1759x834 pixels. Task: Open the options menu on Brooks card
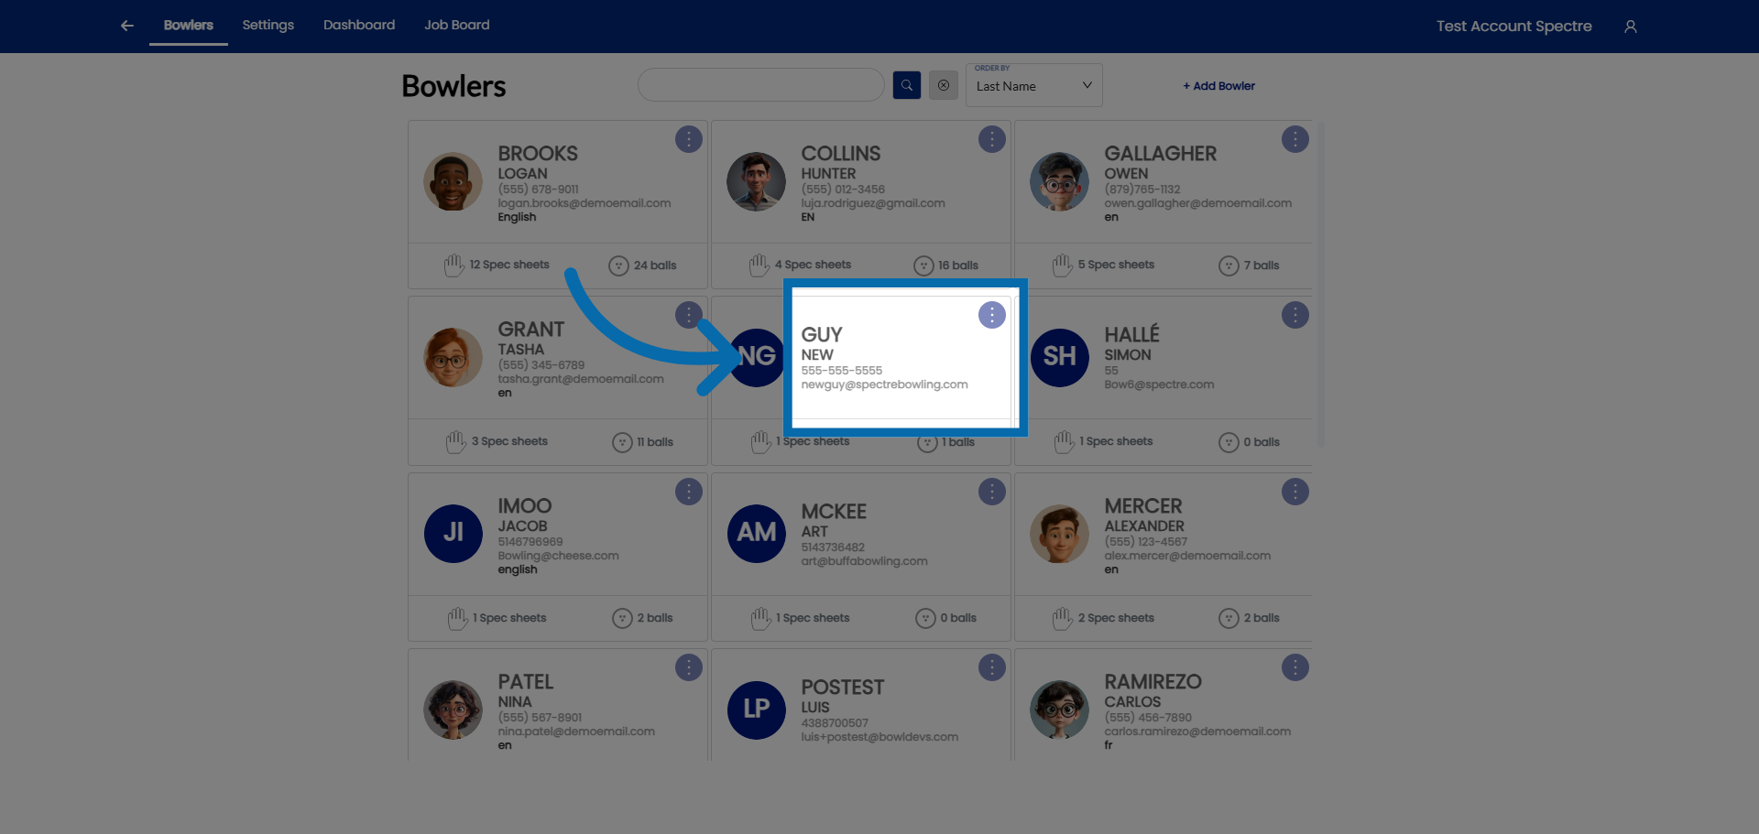(689, 139)
